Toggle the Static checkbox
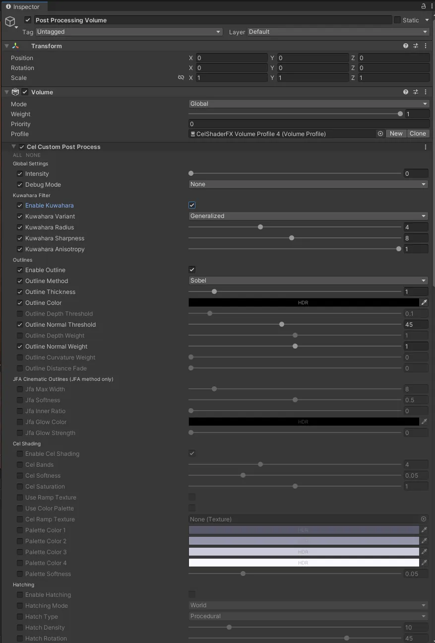The height and width of the screenshot is (643, 435). (x=397, y=20)
